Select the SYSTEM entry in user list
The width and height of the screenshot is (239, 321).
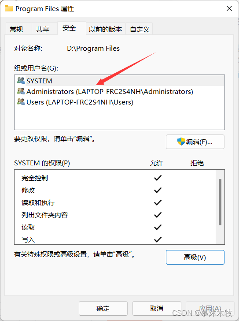[x=120, y=81]
